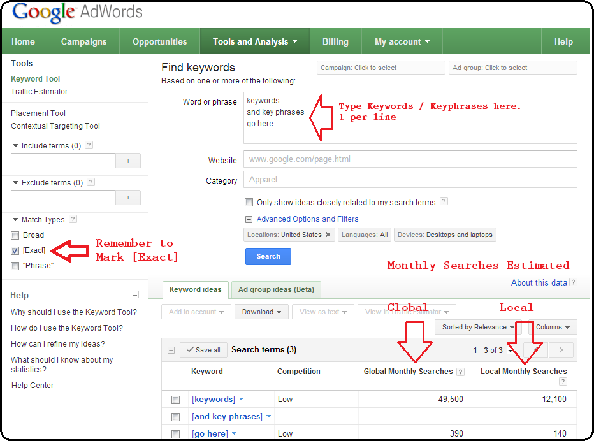This screenshot has height=441, width=594.
Task: Open help icon next to About this data
Action: [574, 282]
